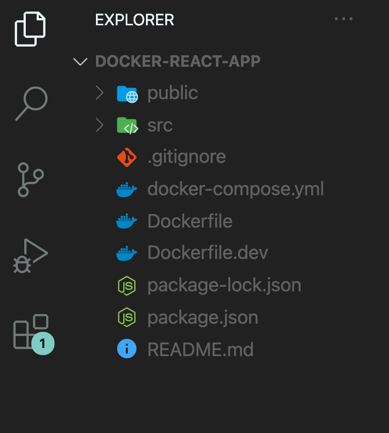Viewport: 389px width, 433px height.
Task: Click the public folder globe icon
Action: pos(127,94)
